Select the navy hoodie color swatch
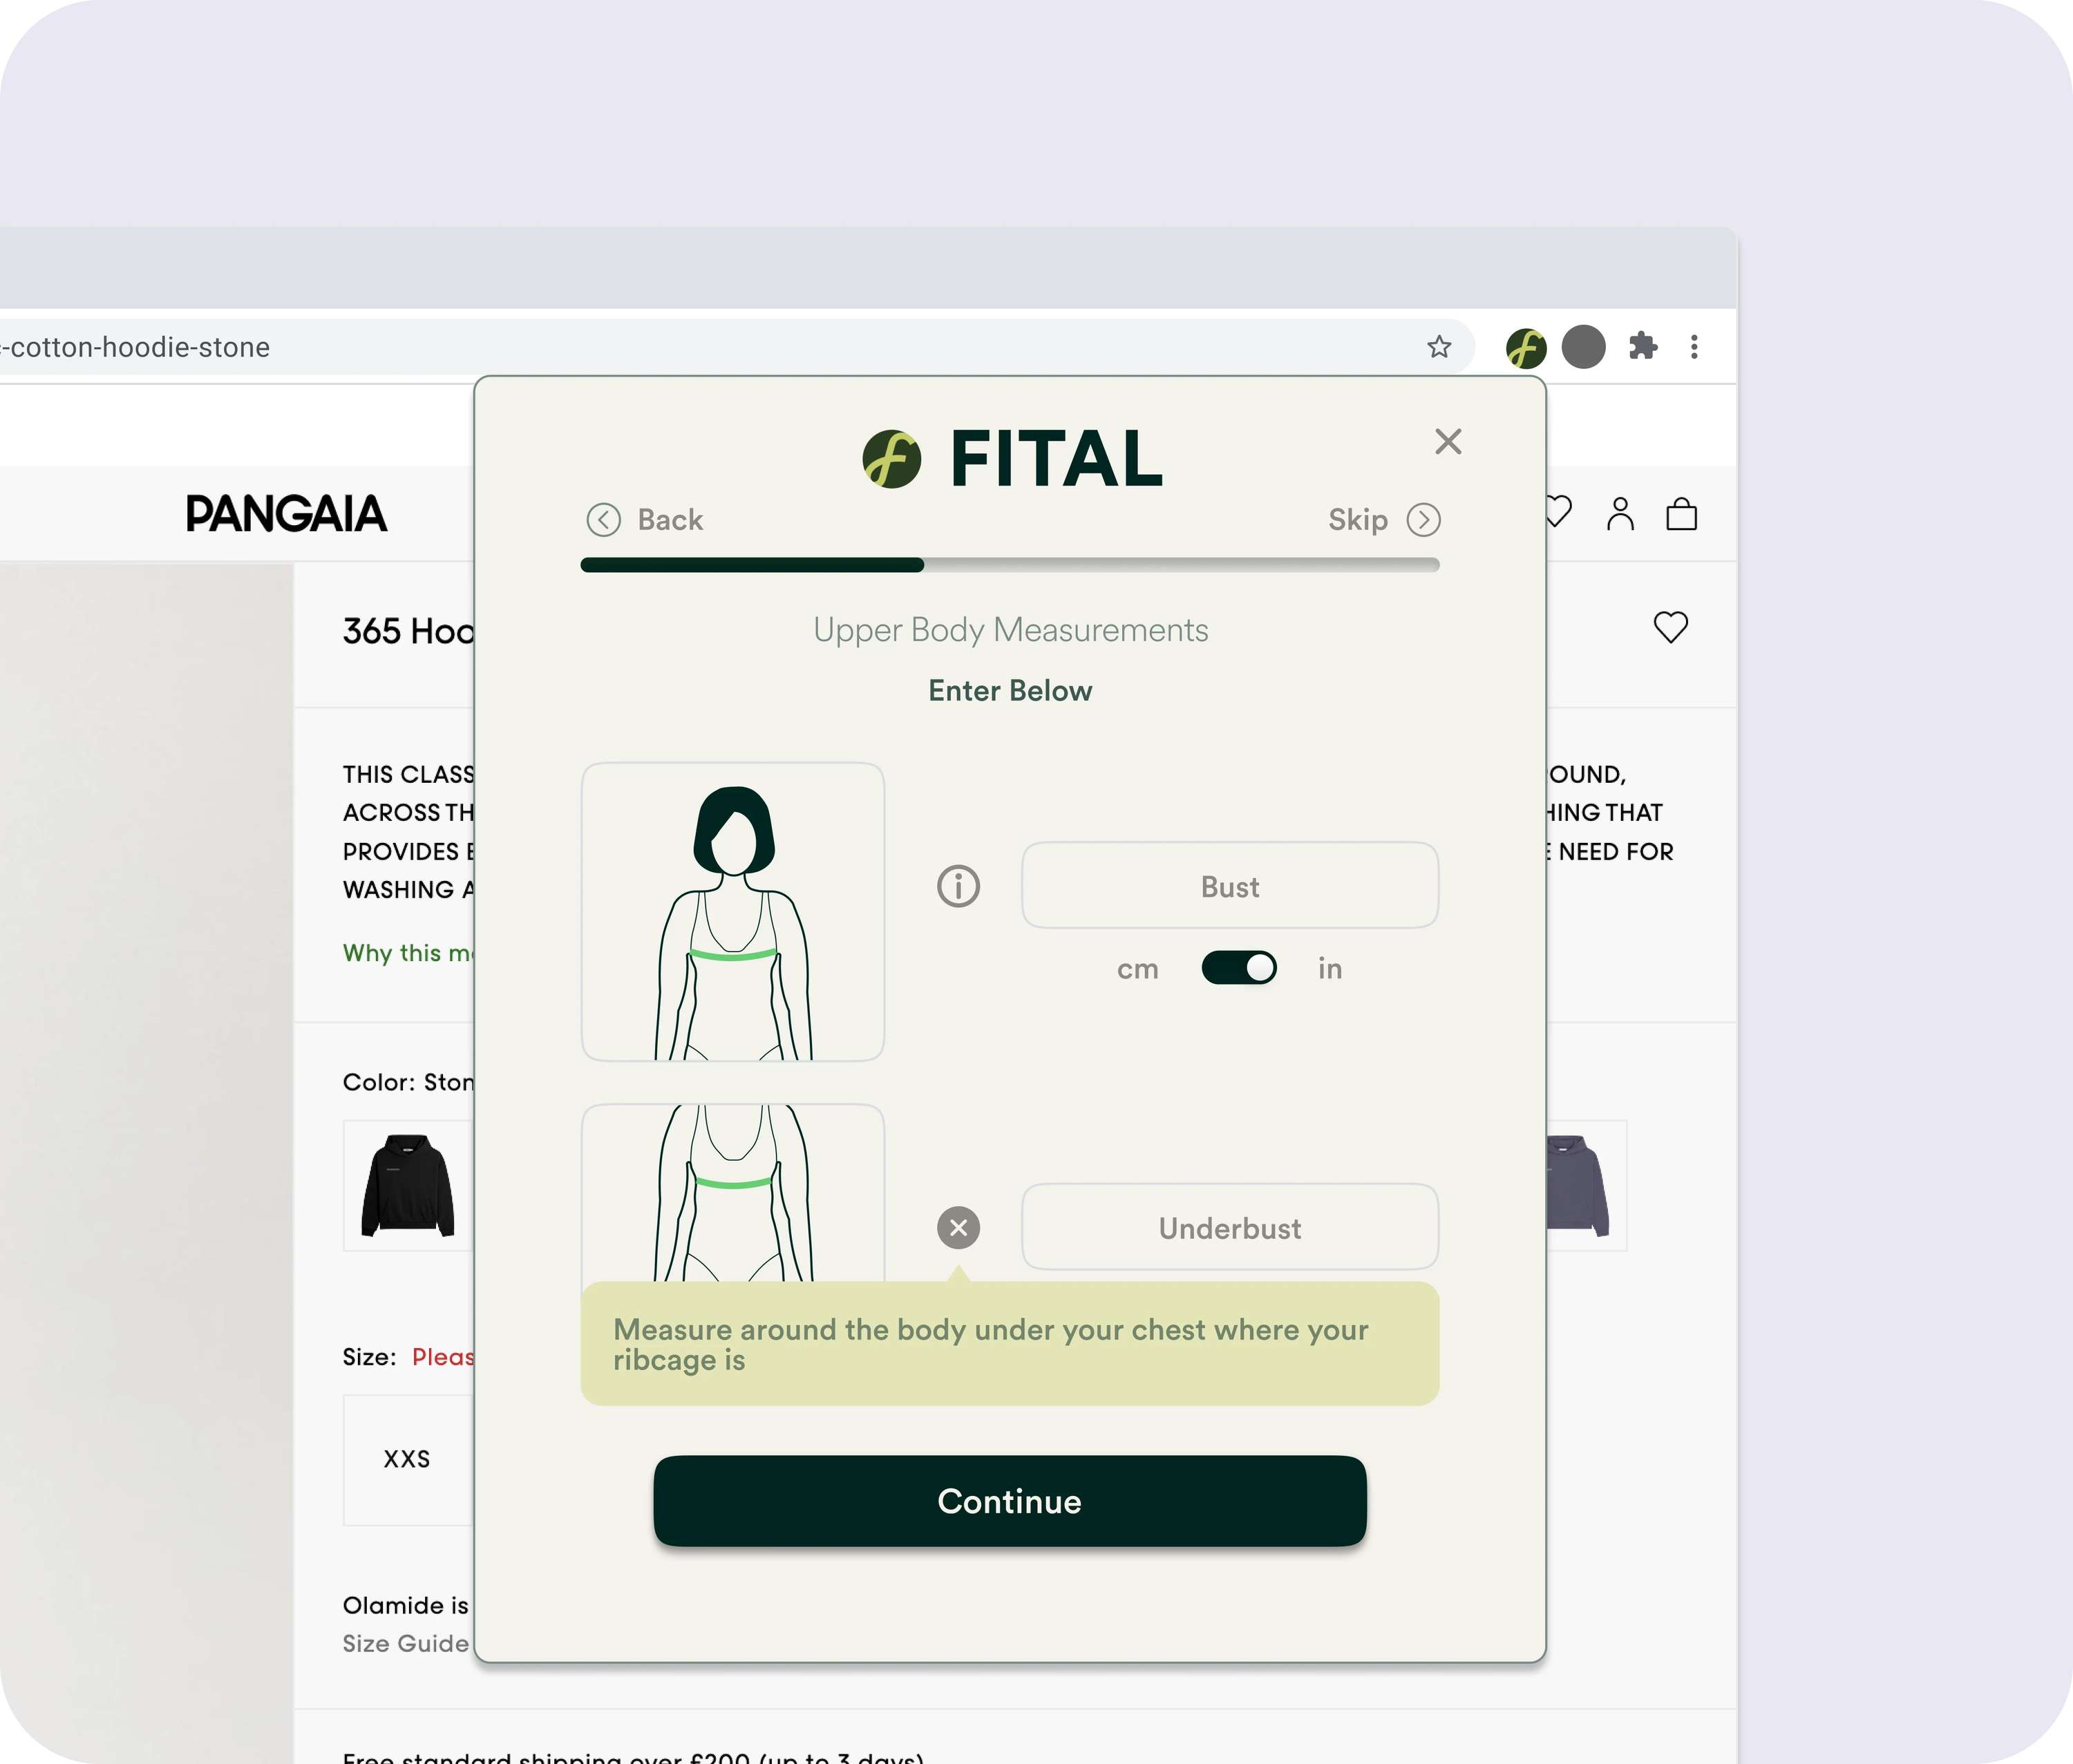 (1586, 1186)
